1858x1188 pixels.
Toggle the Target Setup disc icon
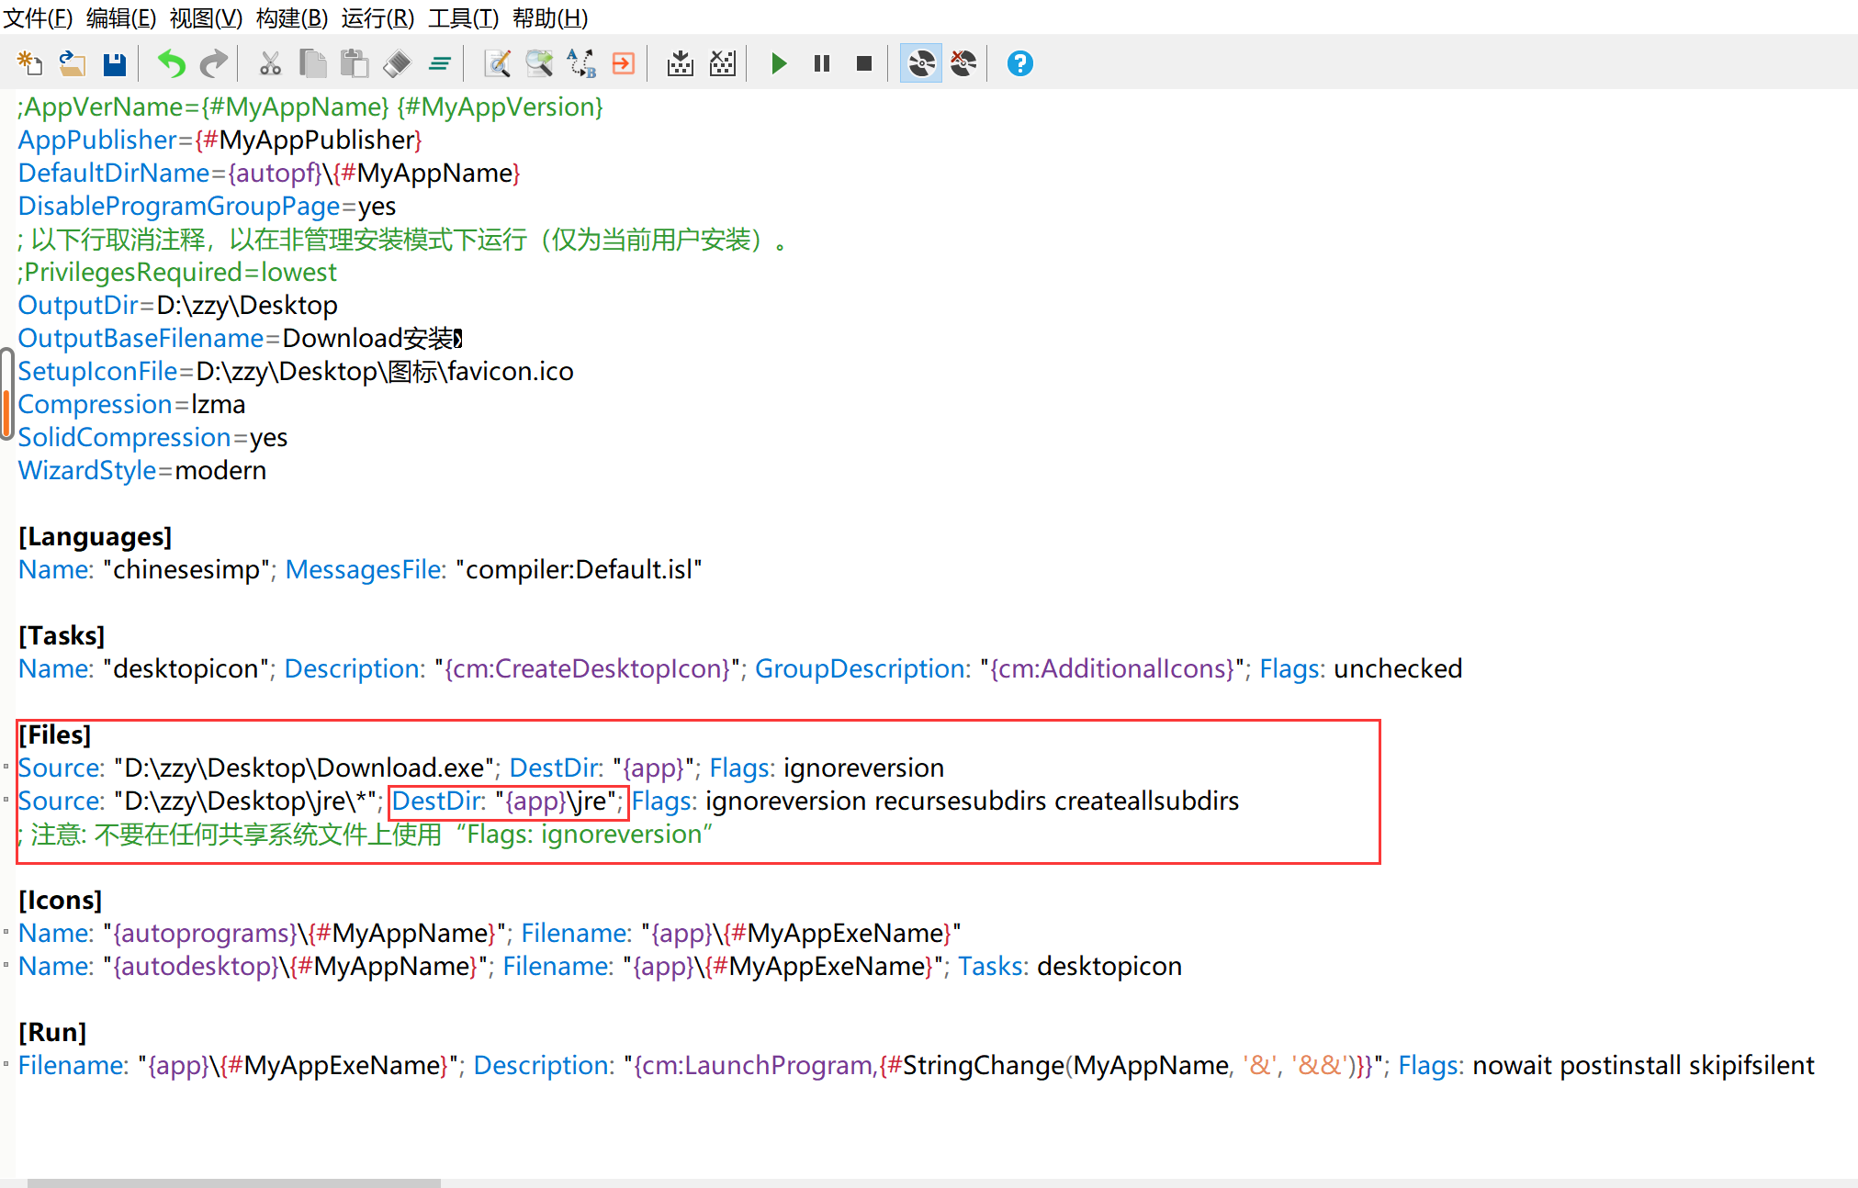(921, 63)
